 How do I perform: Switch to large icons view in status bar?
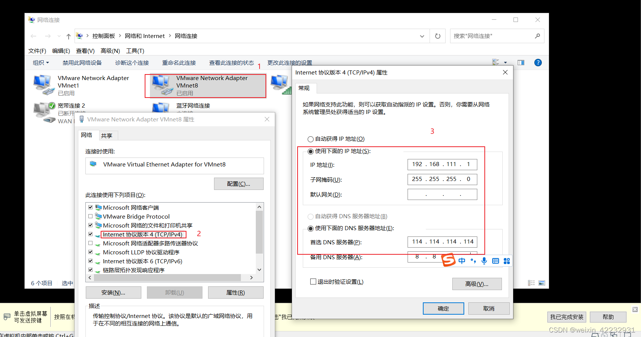tap(542, 283)
